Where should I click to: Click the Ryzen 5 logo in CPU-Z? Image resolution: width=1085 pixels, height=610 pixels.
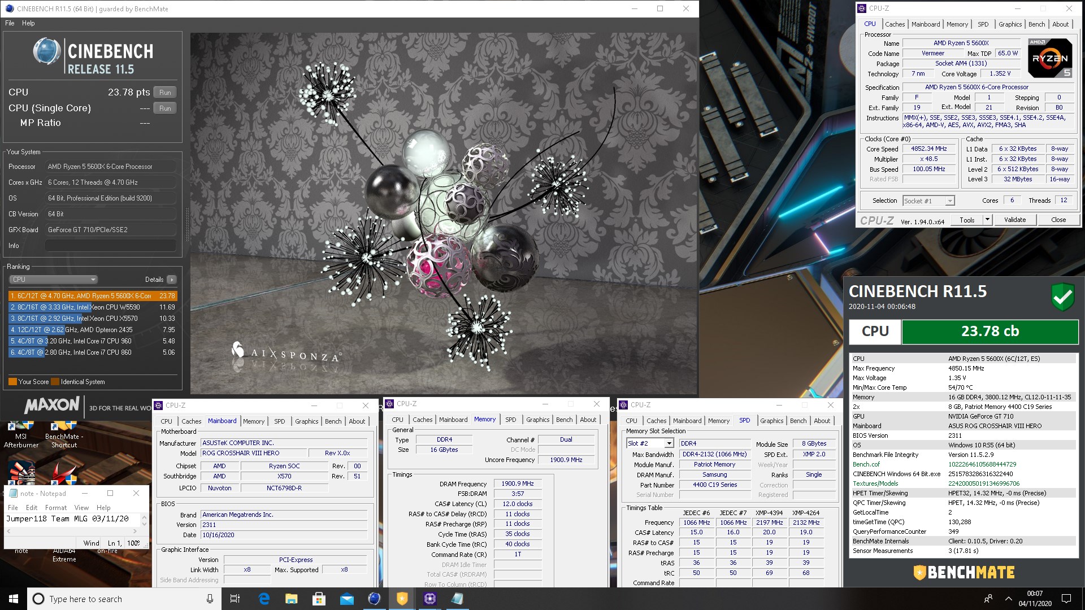click(x=1050, y=58)
